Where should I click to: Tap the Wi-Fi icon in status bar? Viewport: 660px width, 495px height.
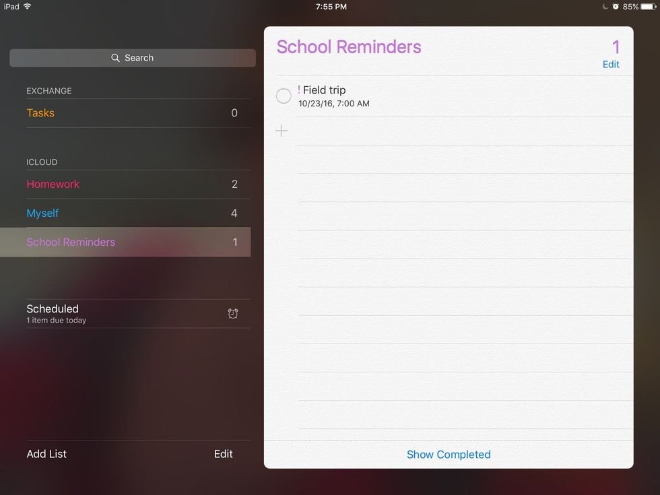[x=28, y=6]
